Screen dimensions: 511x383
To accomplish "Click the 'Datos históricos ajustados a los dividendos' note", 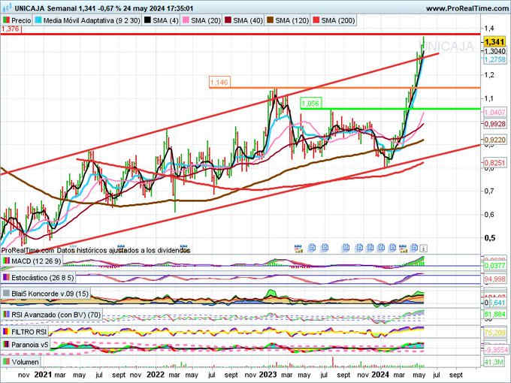I will click(x=123, y=250).
